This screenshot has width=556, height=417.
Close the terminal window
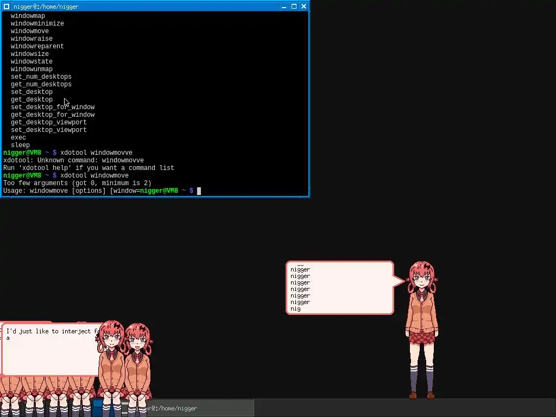(x=304, y=7)
